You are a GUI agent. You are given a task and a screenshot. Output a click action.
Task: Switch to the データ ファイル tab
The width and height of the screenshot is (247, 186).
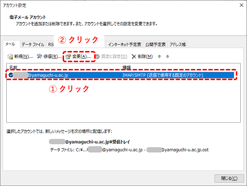pyautogui.click(x=33, y=44)
